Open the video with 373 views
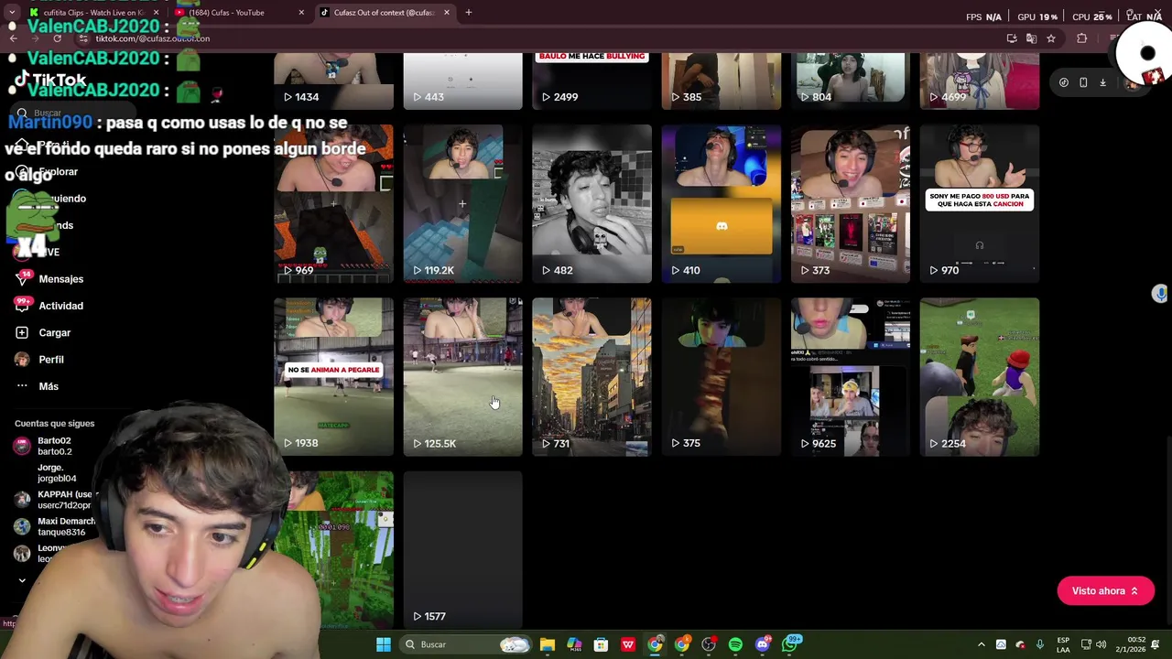This screenshot has height=659, width=1172. pos(851,203)
